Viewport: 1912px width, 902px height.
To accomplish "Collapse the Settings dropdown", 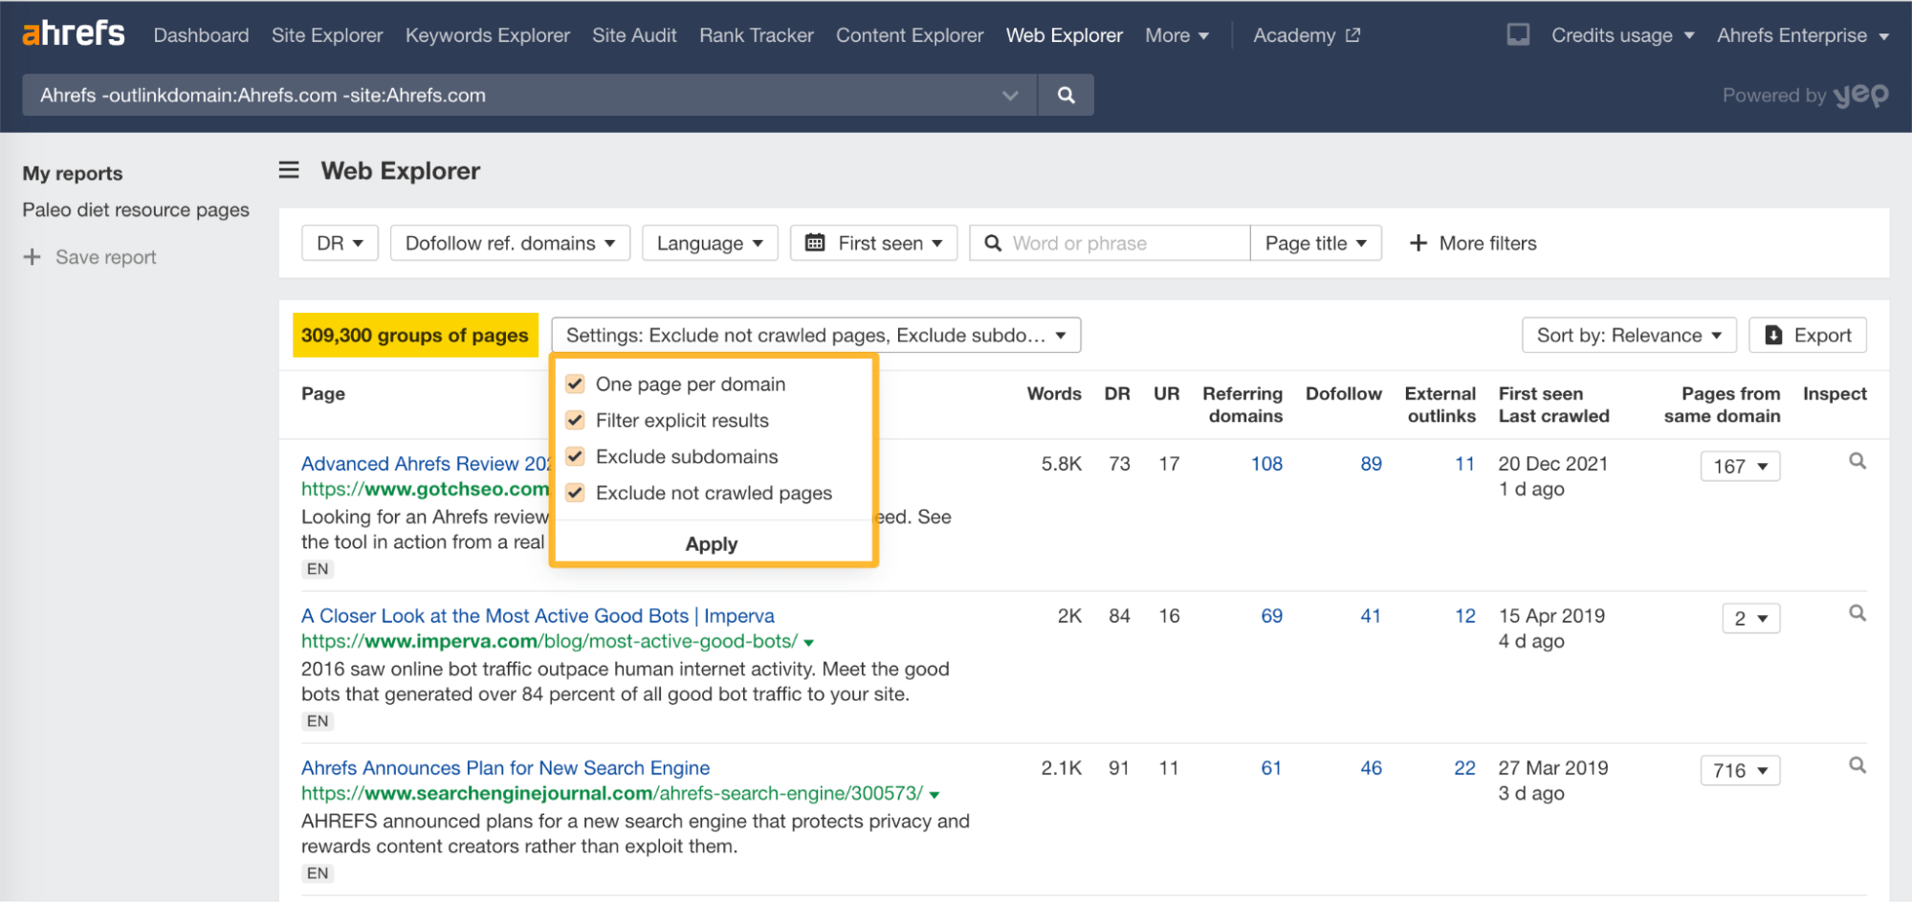I will [x=816, y=335].
